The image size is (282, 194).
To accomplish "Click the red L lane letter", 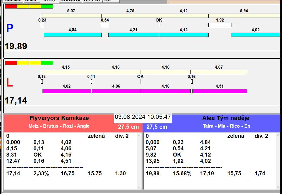I will click(x=9, y=83).
